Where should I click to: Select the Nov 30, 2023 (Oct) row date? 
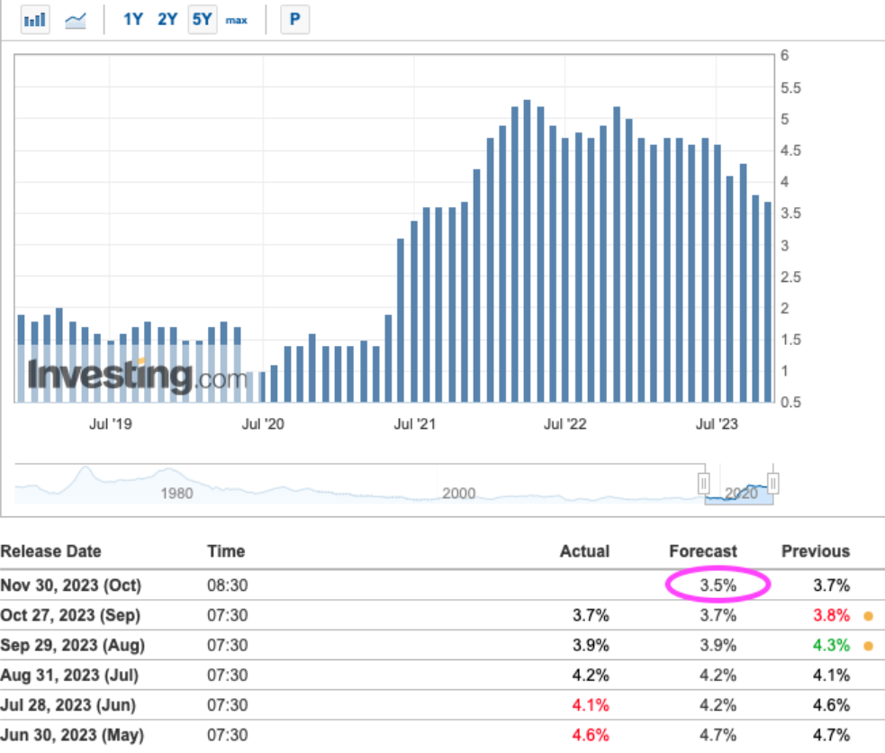70,585
